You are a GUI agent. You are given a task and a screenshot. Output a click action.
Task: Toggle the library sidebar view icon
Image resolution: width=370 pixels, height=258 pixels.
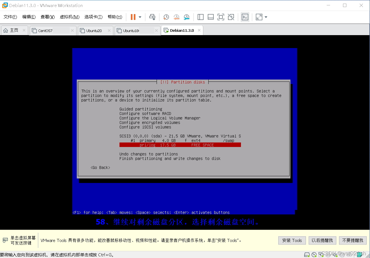[x=200, y=17]
